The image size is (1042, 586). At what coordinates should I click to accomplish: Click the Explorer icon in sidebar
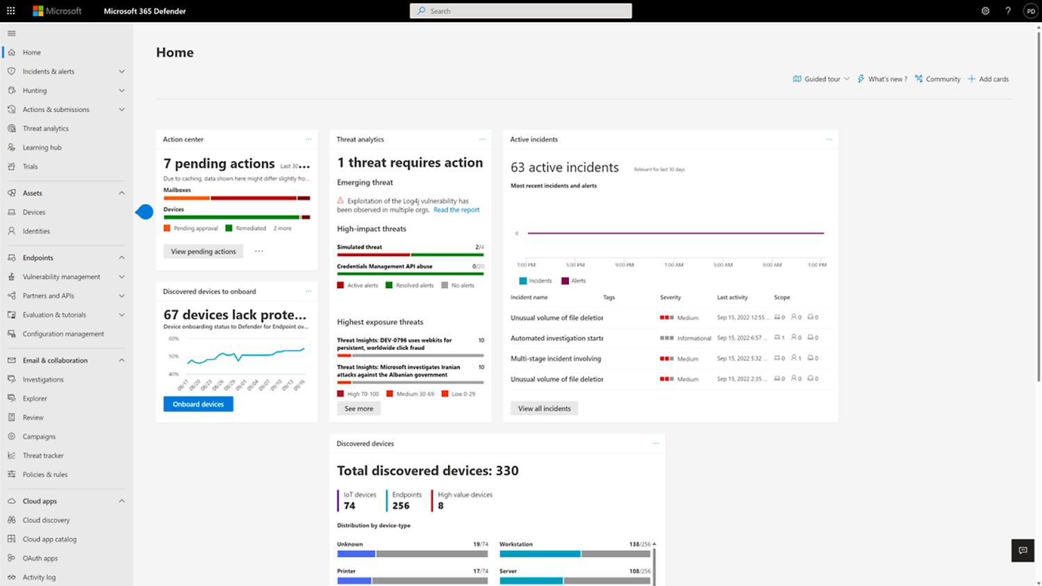point(11,399)
